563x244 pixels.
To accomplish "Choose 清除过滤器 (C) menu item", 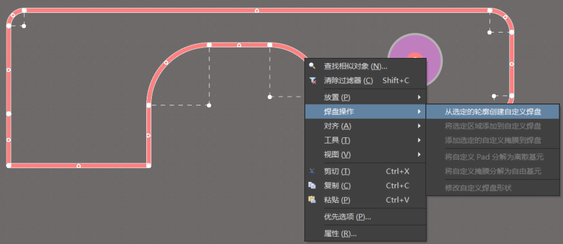I will click(365, 81).
